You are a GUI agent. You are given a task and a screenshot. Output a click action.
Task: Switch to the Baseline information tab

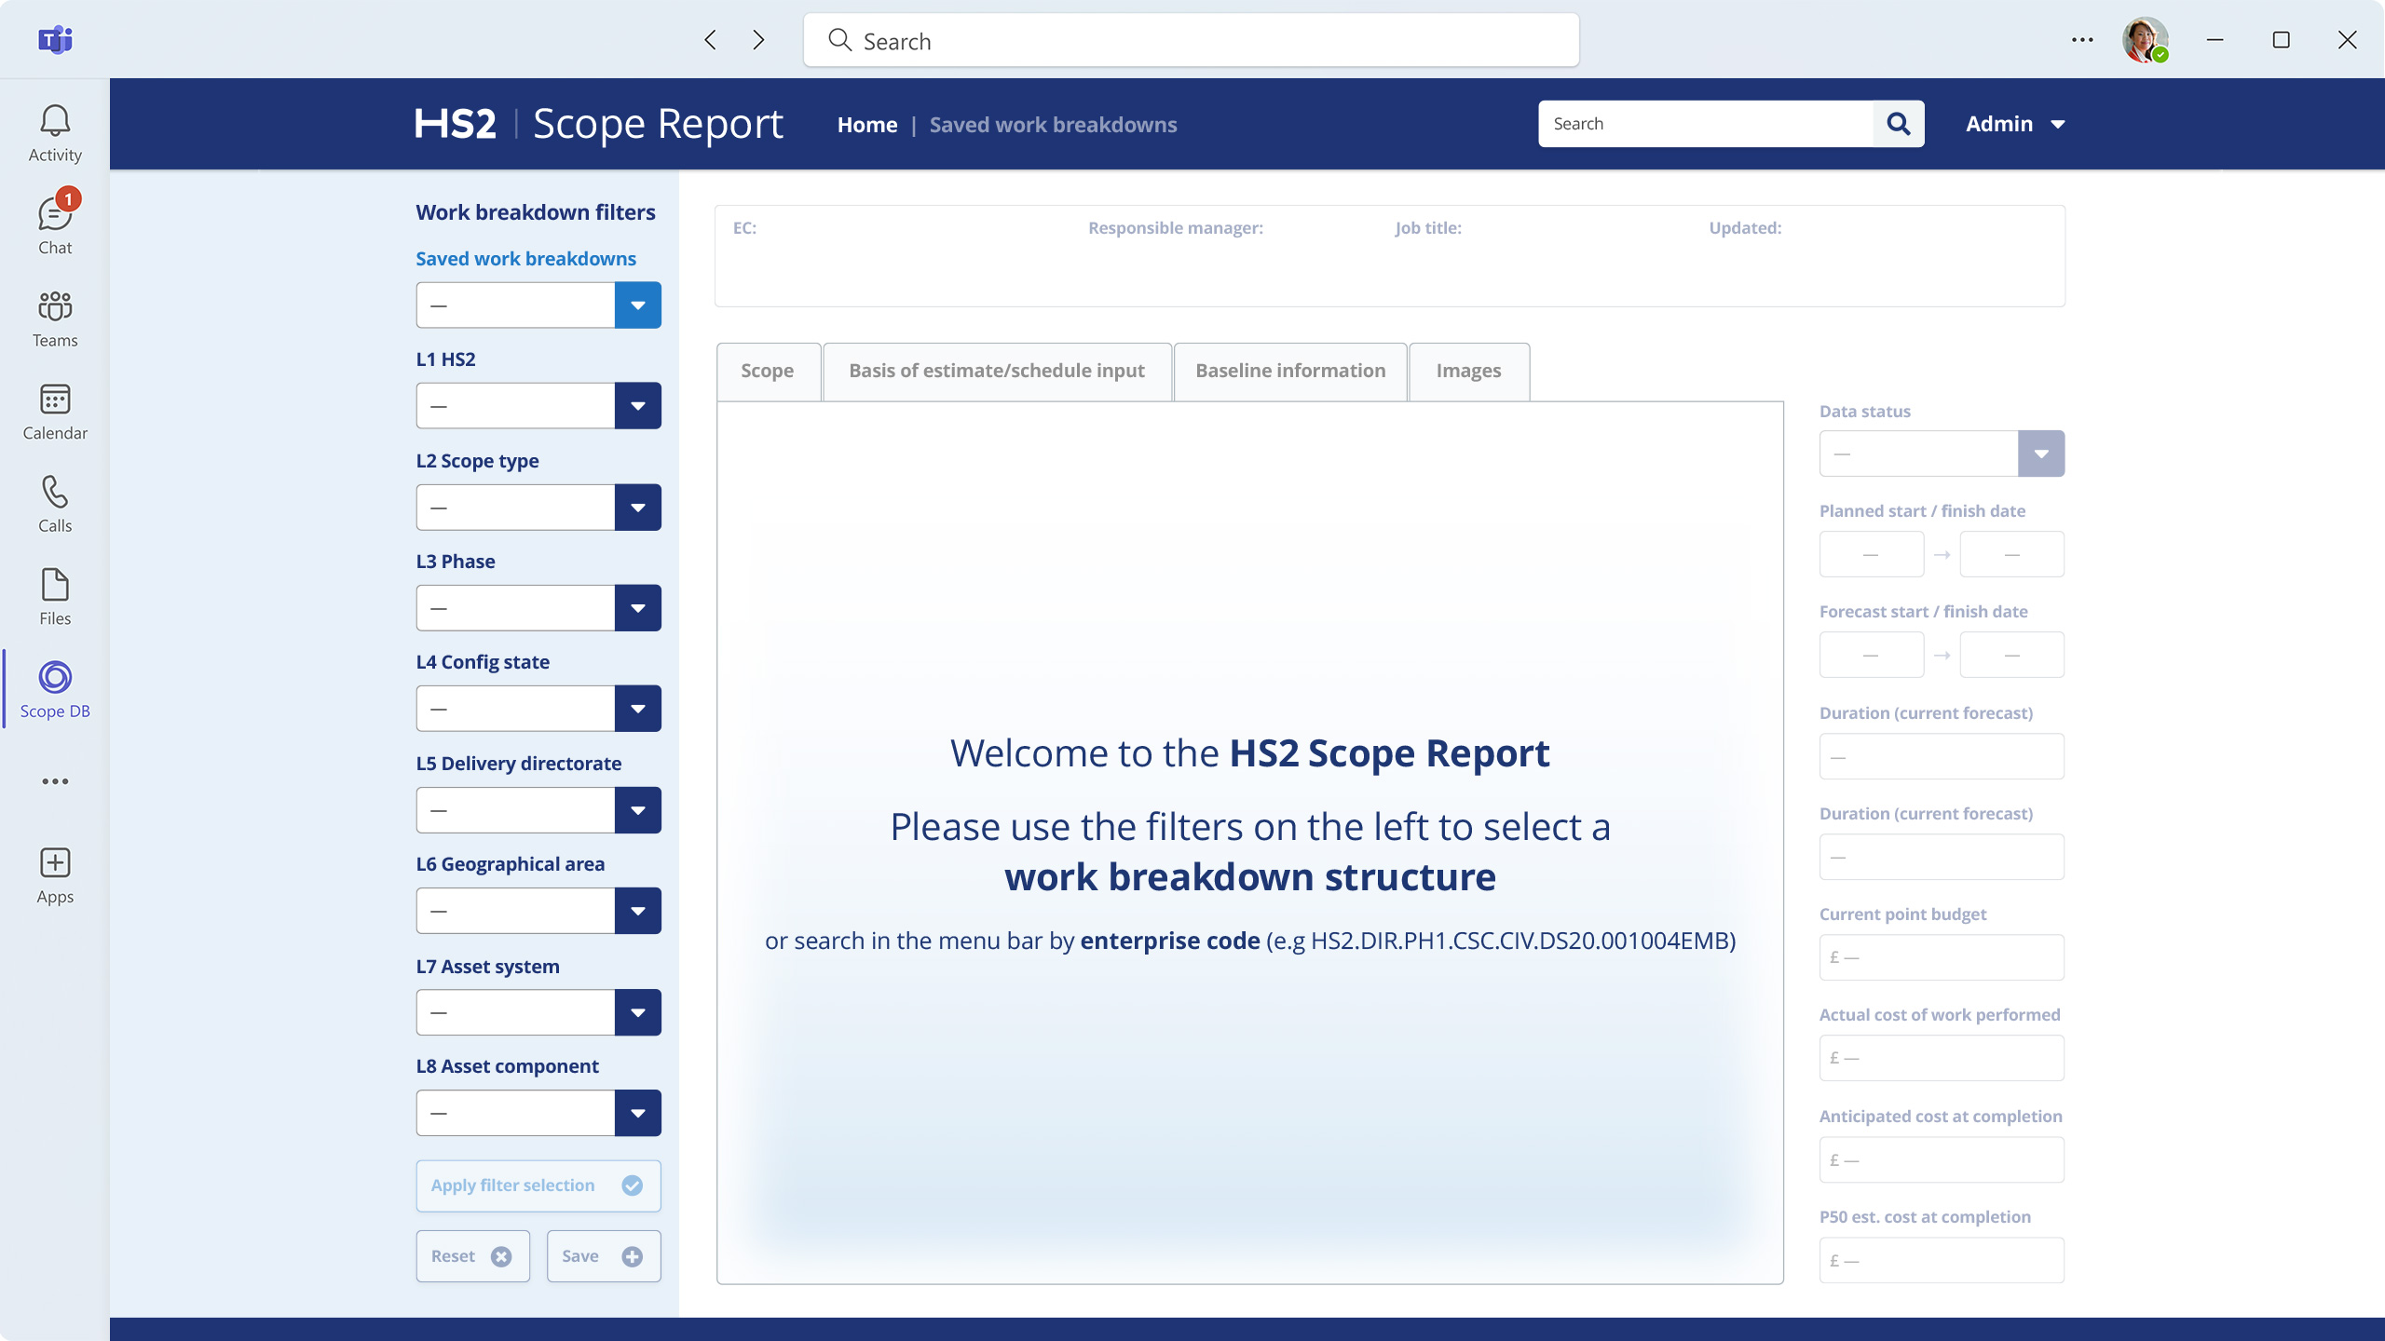(x=1290, y=372)
